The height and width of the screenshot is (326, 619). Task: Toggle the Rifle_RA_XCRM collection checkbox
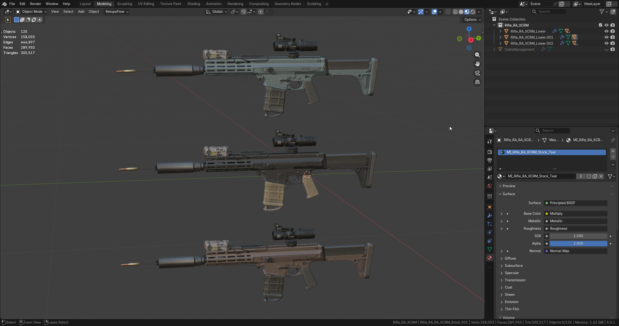pos(601,25)
